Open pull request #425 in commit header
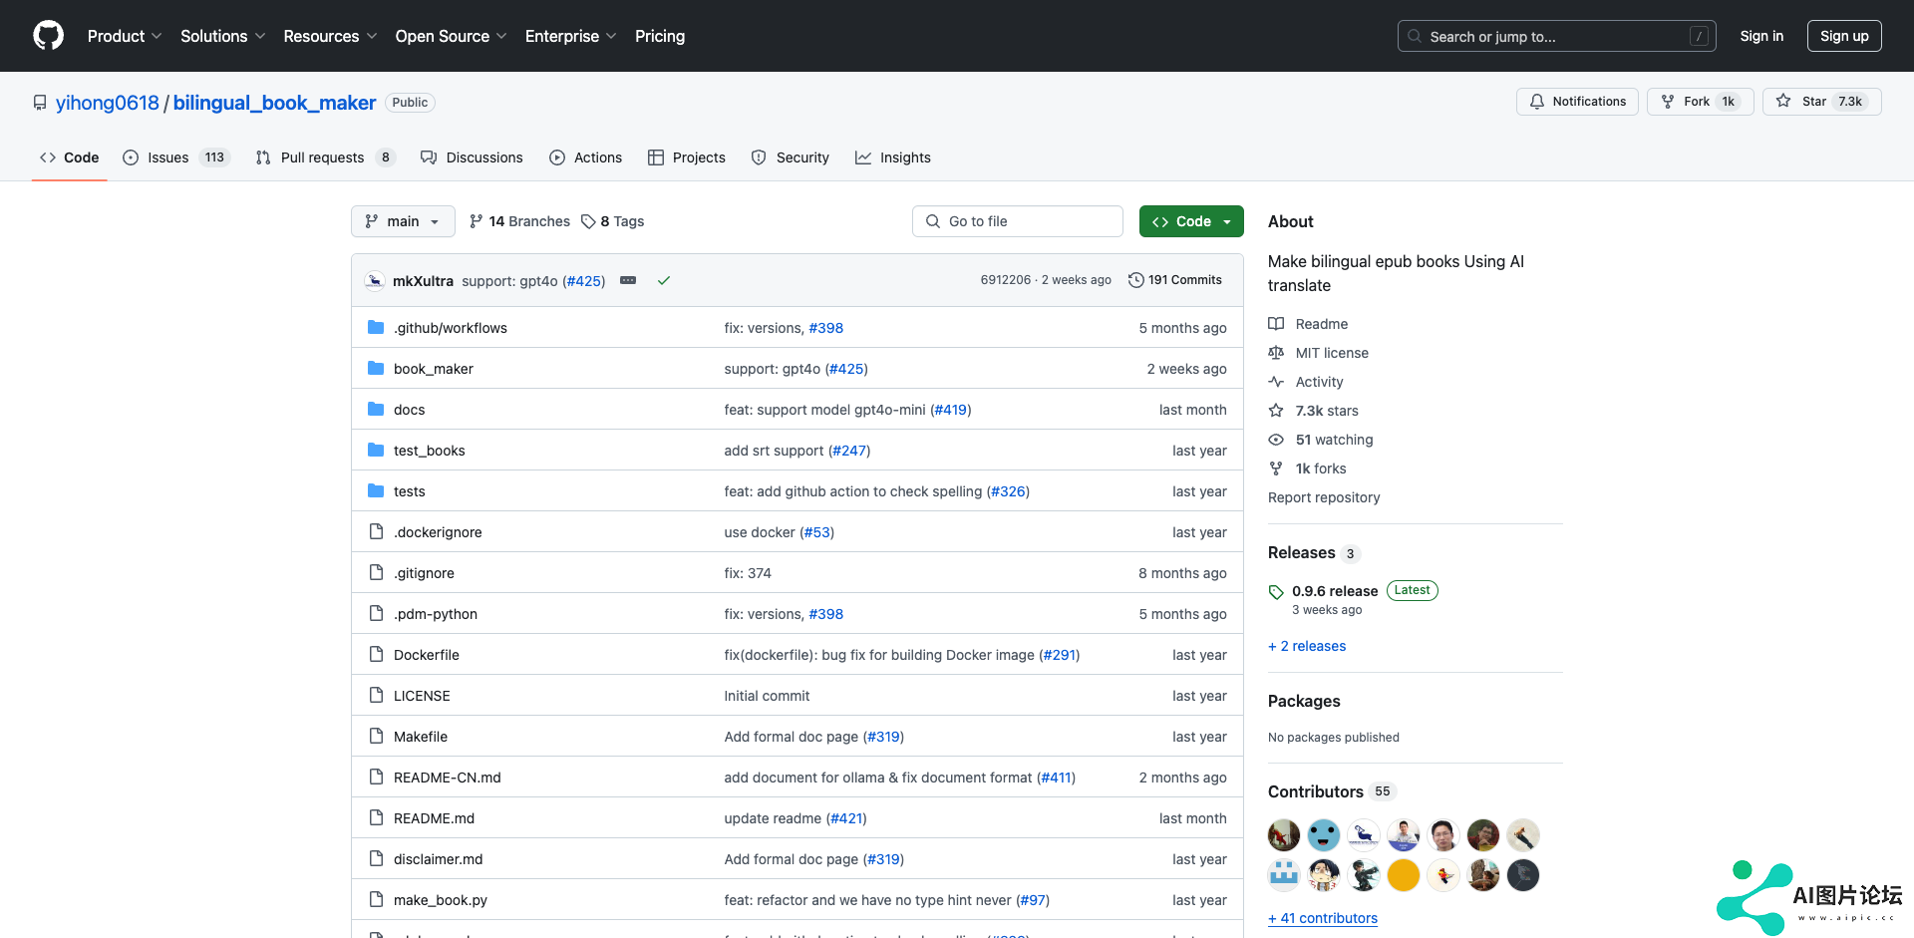Viewport: 1914px width, 938px height. [584, 281]
